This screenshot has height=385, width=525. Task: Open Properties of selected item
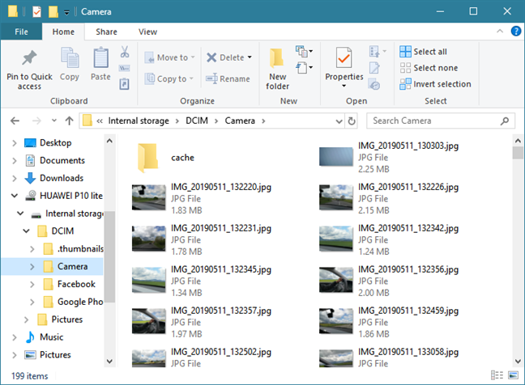pyautogui.click(x=344, y=65)
